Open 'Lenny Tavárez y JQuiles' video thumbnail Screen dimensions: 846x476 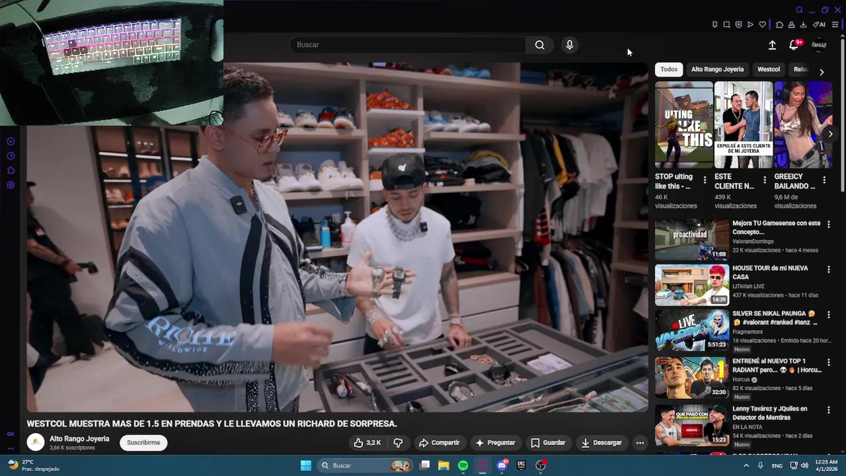[x=692, y=425]
